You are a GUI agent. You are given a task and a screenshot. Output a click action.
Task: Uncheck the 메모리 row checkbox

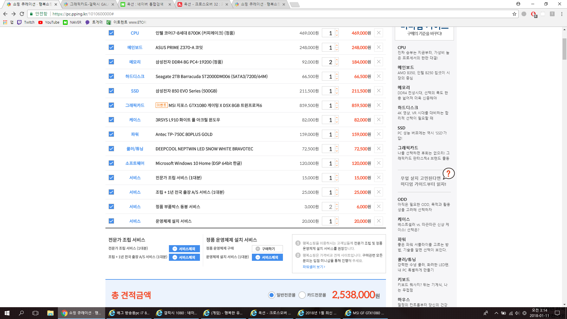click(111, 62)
